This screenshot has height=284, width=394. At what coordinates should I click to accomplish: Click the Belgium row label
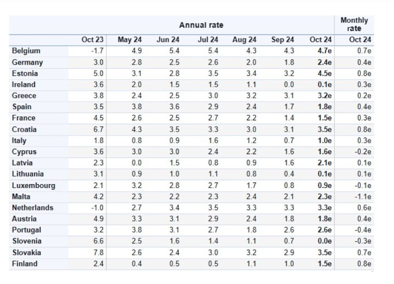pyautogui.click(x=26, y=51)
